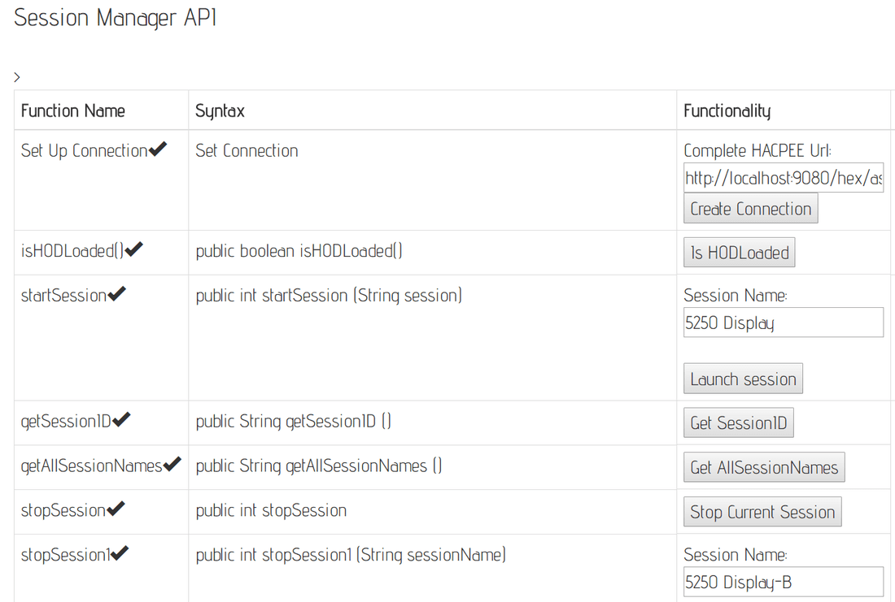This screenshot has width=895, height=602.
Task: Click the 5250 Display session name field
Action: tap(784, 323)
